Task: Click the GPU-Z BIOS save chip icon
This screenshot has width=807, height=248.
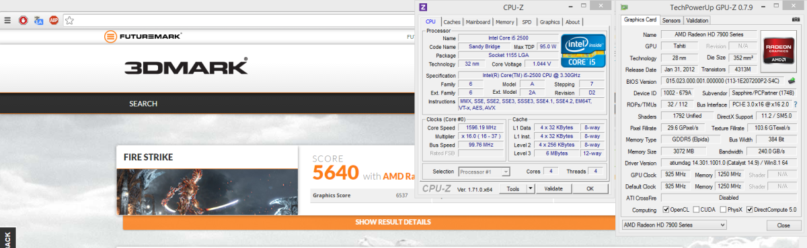Action: pos(792,81)
